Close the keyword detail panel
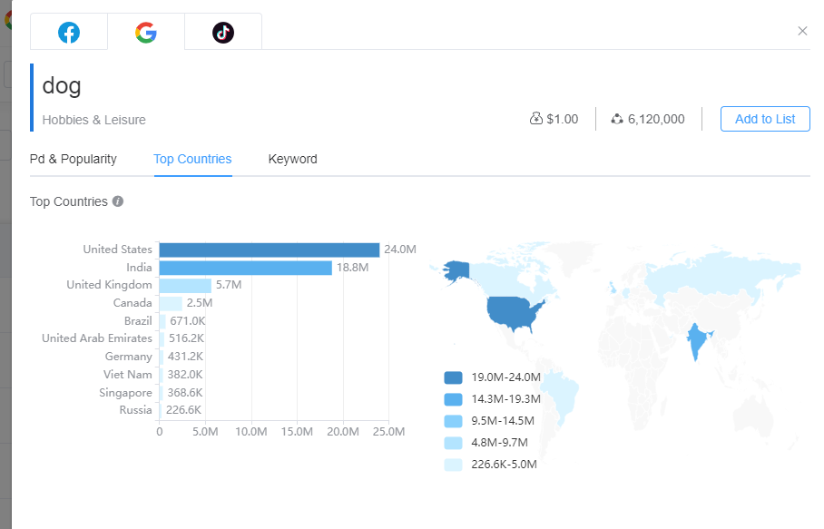The image size is (824, 529). point(802,31)
